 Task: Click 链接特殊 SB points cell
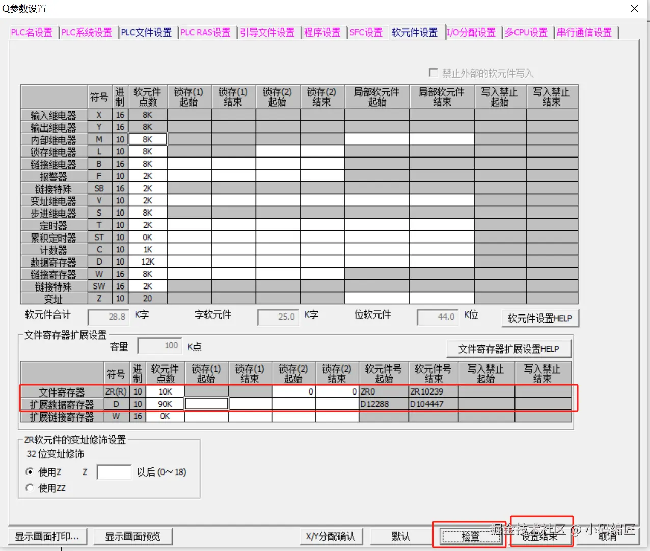(x=148, y=188)
